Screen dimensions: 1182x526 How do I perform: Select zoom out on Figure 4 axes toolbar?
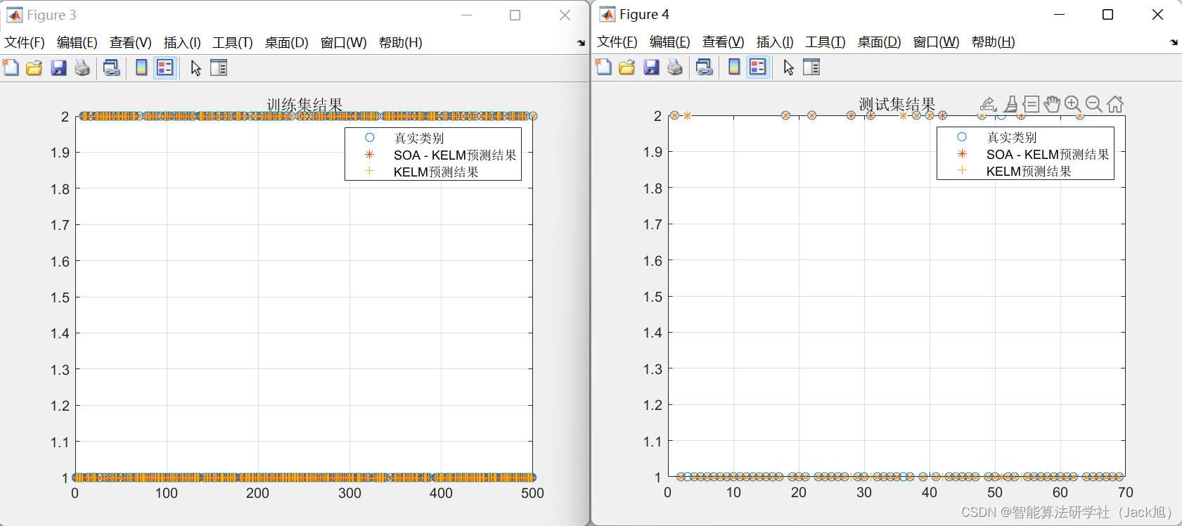point(1093,104)
